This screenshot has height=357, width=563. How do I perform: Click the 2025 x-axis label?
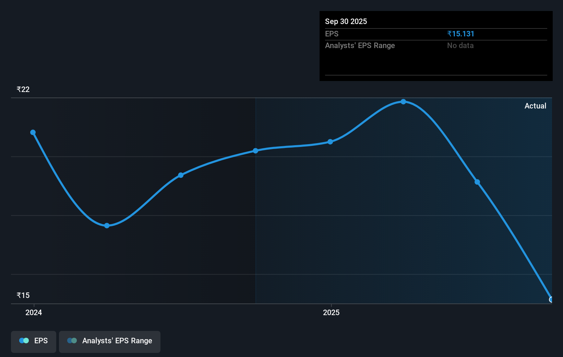point(331,312)
